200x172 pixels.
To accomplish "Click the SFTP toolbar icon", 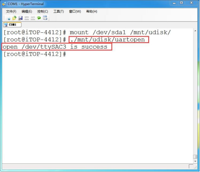I will coord(27,18).
